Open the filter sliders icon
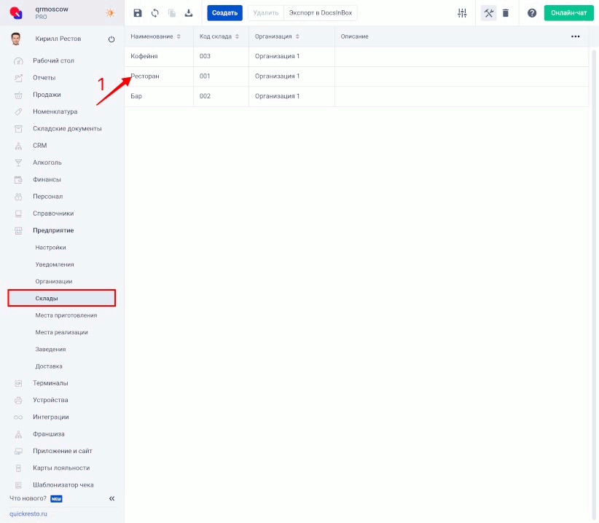 point(462,13)
